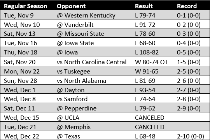Select the CANCELED result for UCLA
This screenshot has width=210, height=140.
point(150,118)
